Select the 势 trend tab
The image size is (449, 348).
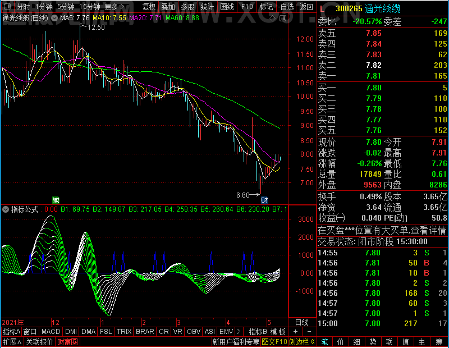(373, 342)
